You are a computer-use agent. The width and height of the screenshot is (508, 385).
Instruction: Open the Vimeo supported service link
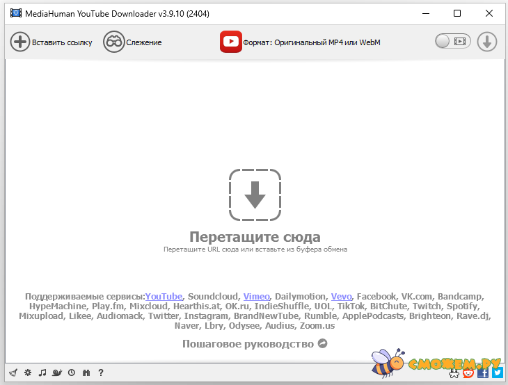(255, 296)
